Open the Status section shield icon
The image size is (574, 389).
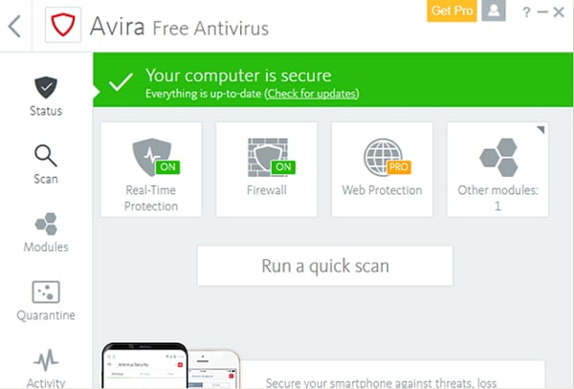click(x=46, y=87)
